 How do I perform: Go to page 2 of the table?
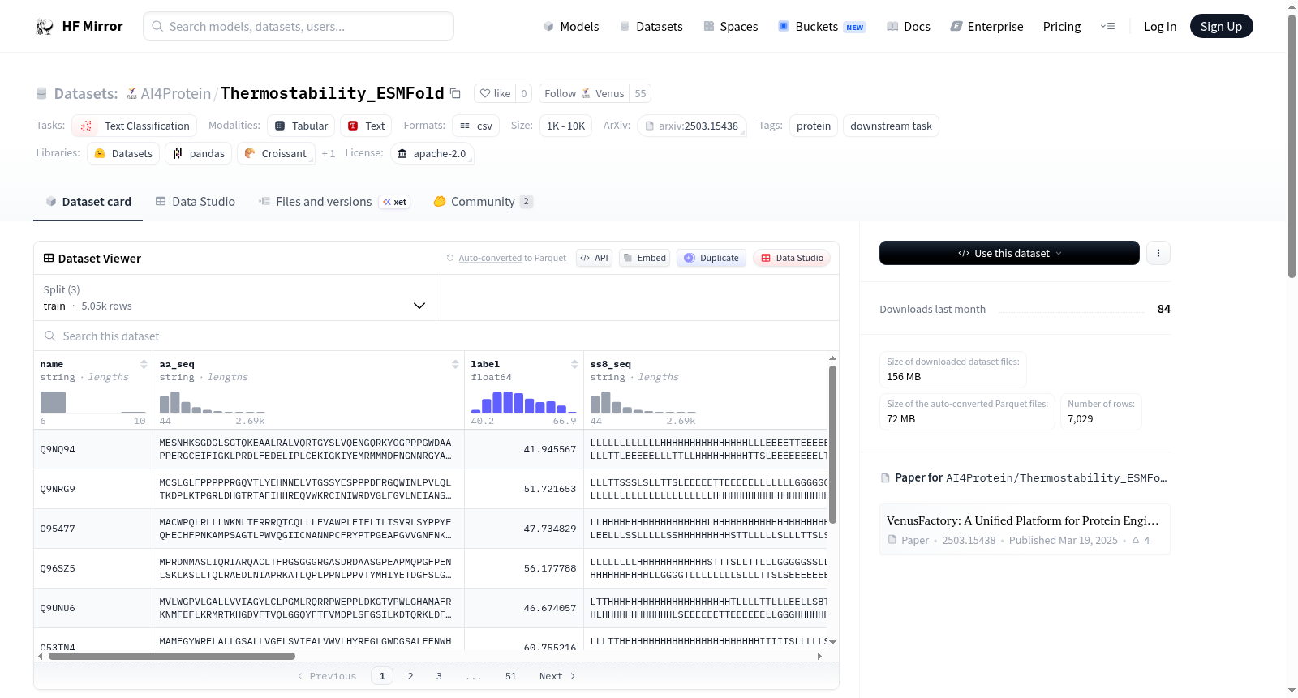(410, 676)
